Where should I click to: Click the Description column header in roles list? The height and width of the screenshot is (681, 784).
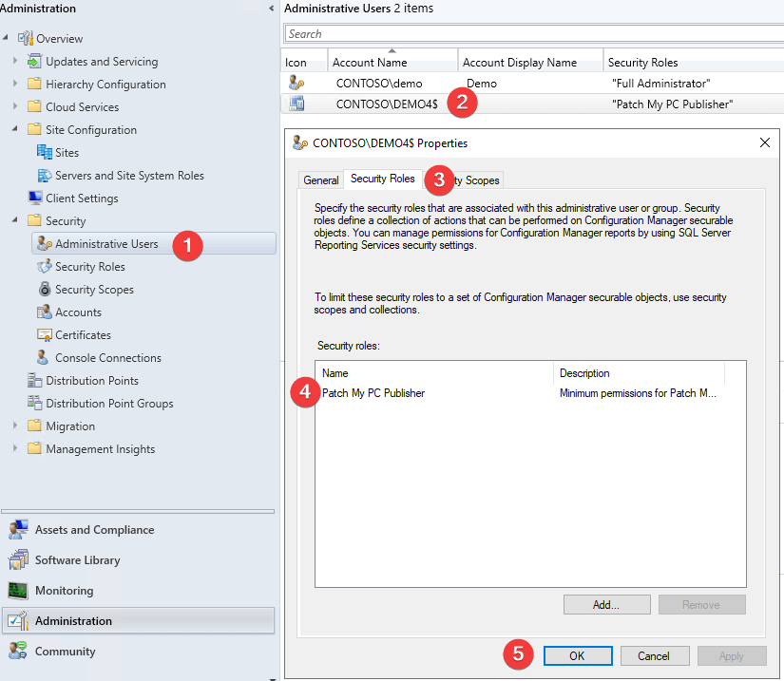click(x=639, y=373)
